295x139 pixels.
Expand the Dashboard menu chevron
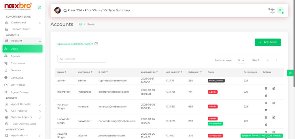point(40,23)
